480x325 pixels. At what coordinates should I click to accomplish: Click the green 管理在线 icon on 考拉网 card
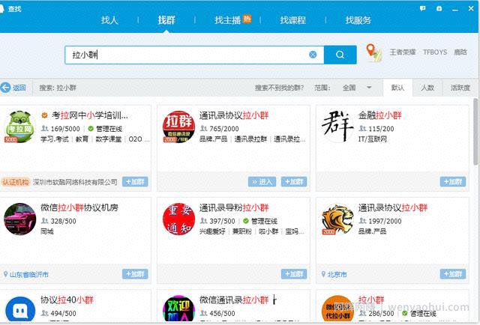(91, 128)
